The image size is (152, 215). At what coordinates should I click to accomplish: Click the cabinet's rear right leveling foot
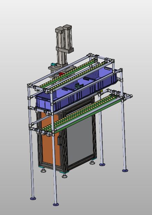click(92, 163)
